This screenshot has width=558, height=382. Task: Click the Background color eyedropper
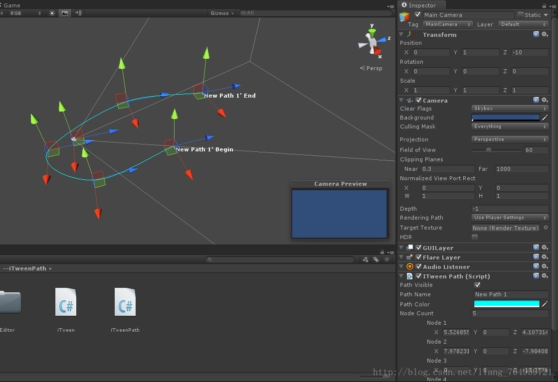(545, 117)
